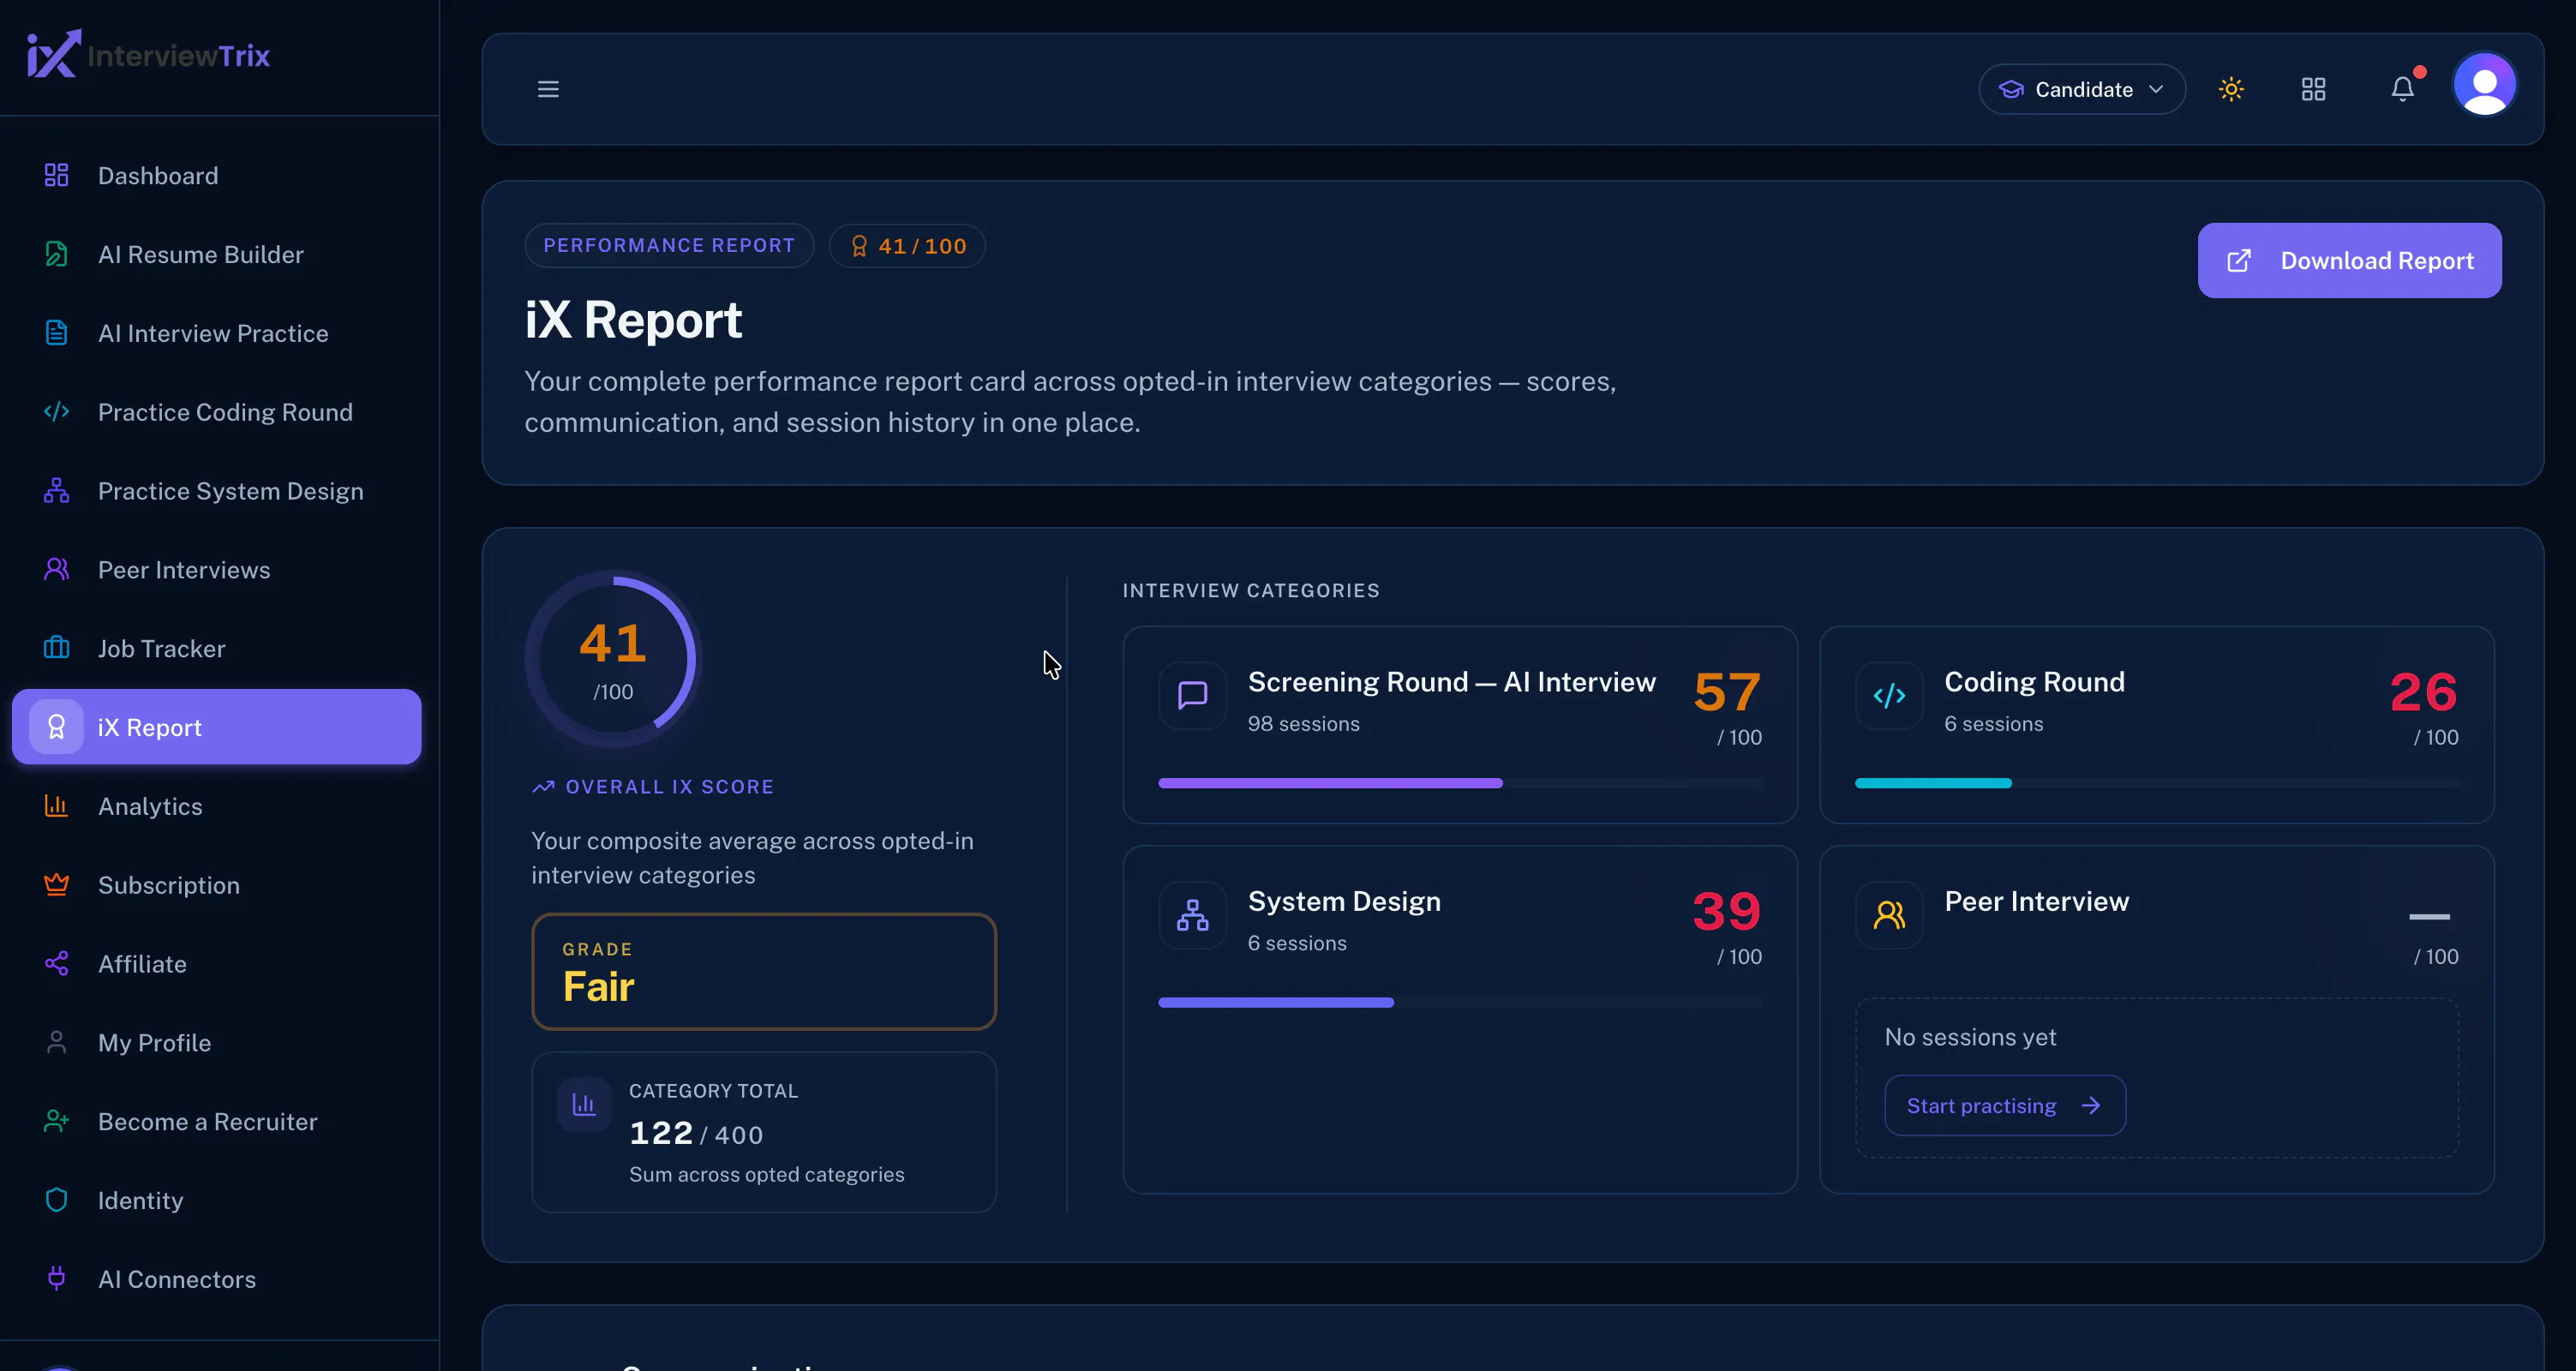2576x1371 pixels.
Task: Click the Coding Round card code icon
Action: tap(1889, 696)
